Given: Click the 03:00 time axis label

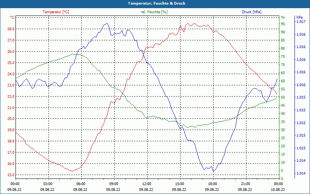Looking at the screenshot, I should 47,184.
